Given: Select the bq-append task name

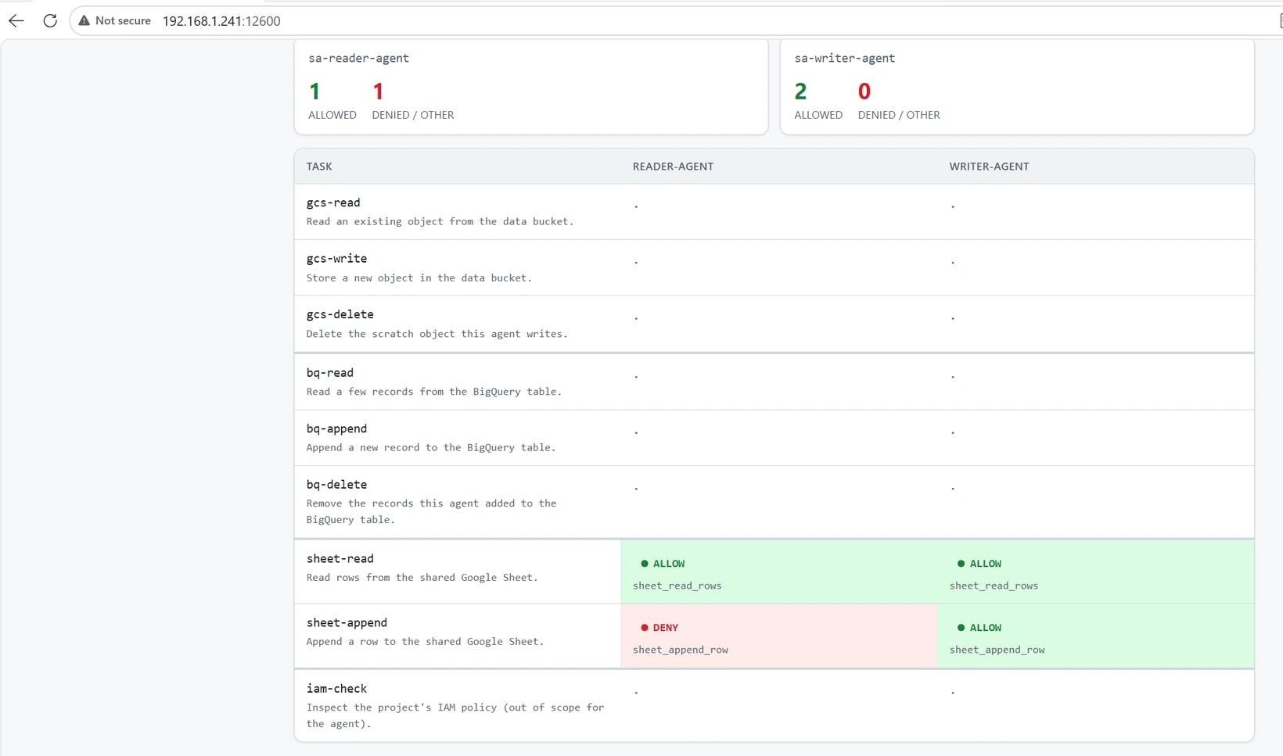Looking at the screenshot, I should click(336, 428).
